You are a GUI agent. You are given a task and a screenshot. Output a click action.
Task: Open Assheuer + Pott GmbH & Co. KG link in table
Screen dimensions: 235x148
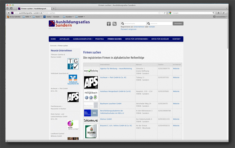coord(113,78)
